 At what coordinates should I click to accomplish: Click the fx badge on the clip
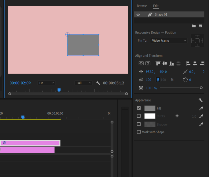[5, 143]
